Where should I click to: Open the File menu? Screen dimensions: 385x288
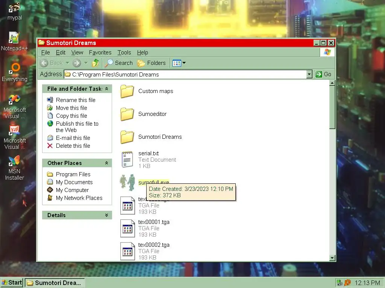(45, 52)
